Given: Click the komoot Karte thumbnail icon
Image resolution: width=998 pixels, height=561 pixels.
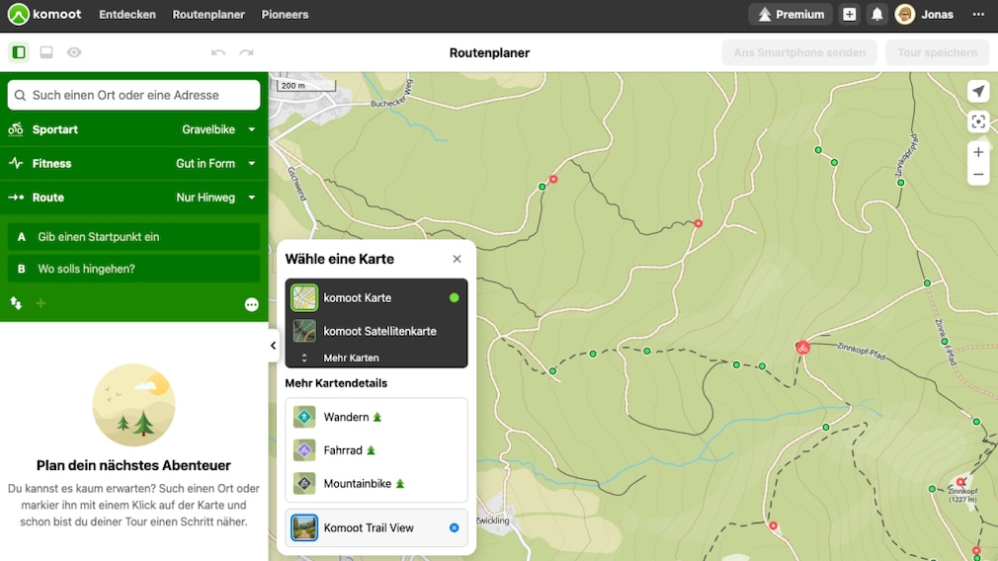Looking at the screenshot, I should click(304, 297).
